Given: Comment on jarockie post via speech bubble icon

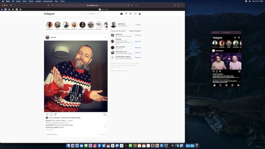Looking at the screenshot, I should click(x=51, y=114).
